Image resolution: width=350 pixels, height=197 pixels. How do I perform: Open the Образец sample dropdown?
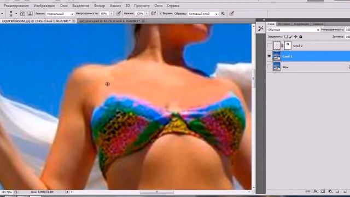pos(203,14)
